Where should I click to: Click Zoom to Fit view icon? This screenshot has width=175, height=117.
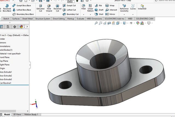pos(96,23)
